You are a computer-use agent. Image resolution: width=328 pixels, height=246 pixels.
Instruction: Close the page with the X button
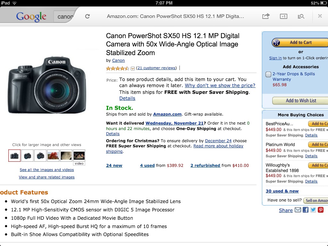(x=320, y=16)
